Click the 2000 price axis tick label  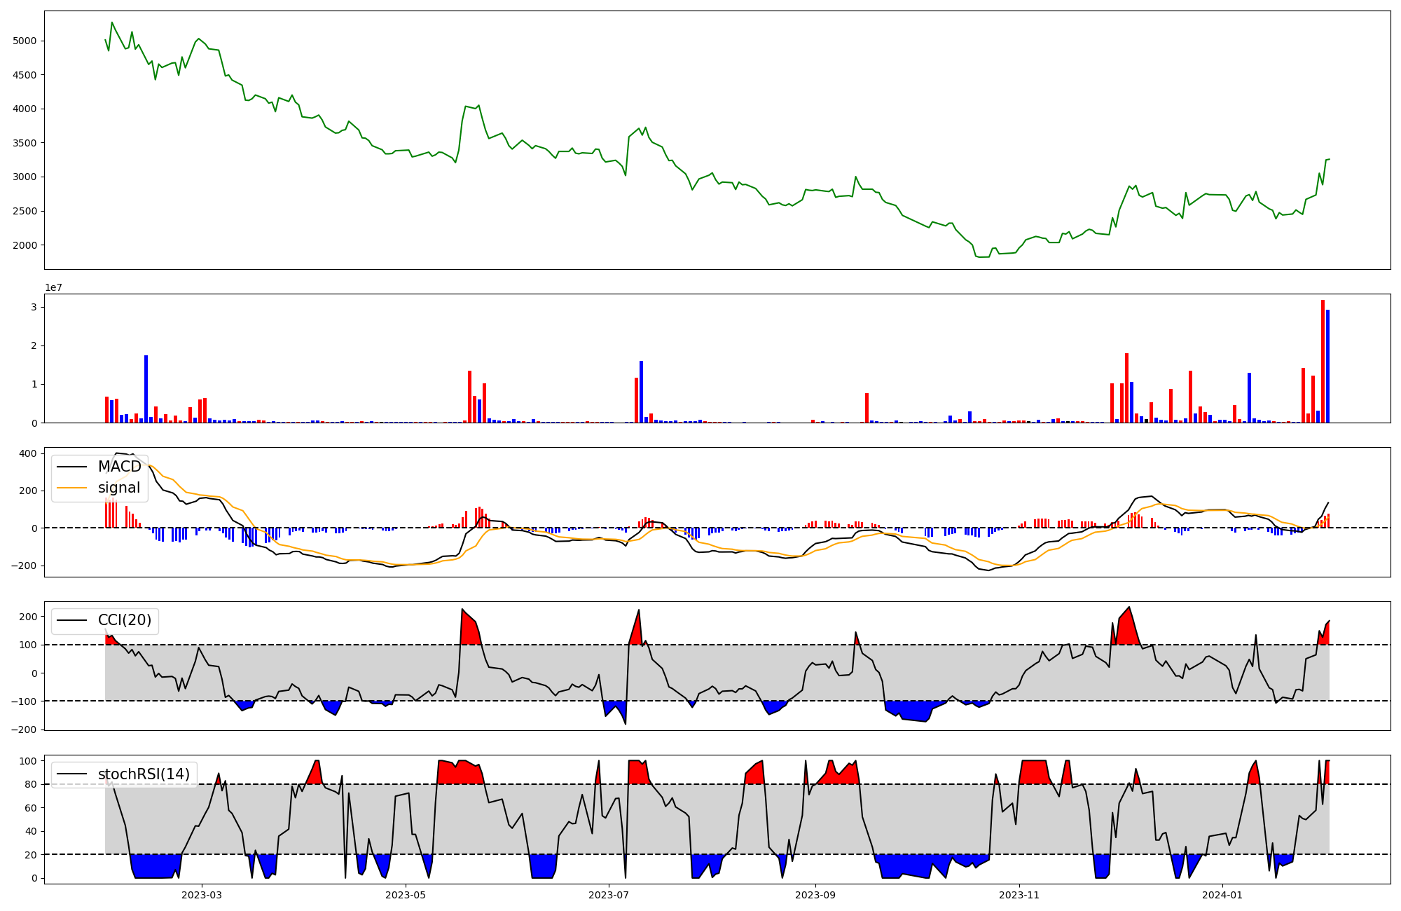pyautogui.click(x=25, y=245)
